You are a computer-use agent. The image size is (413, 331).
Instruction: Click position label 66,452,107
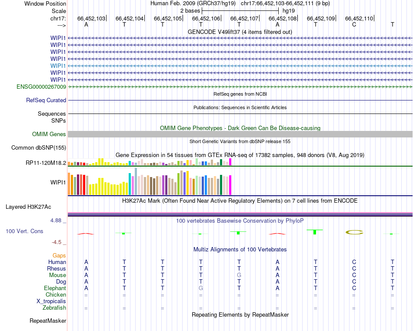point(244,18)
